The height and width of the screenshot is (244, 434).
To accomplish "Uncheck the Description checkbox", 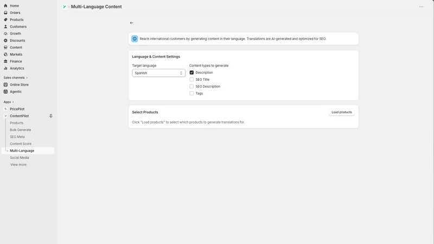I will [192, 73].
